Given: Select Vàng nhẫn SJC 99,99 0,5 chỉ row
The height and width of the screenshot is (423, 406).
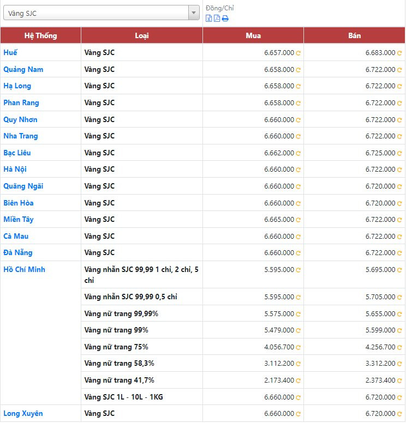Looking at the screenshot, I should 130,297.
